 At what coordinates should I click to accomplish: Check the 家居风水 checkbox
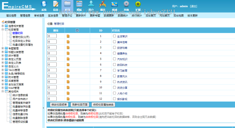(114, 76)
